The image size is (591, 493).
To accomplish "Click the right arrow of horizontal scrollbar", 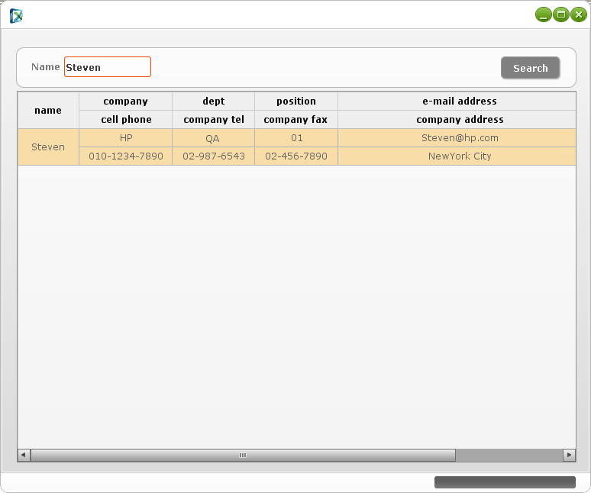I will click(x=569, y=456).
